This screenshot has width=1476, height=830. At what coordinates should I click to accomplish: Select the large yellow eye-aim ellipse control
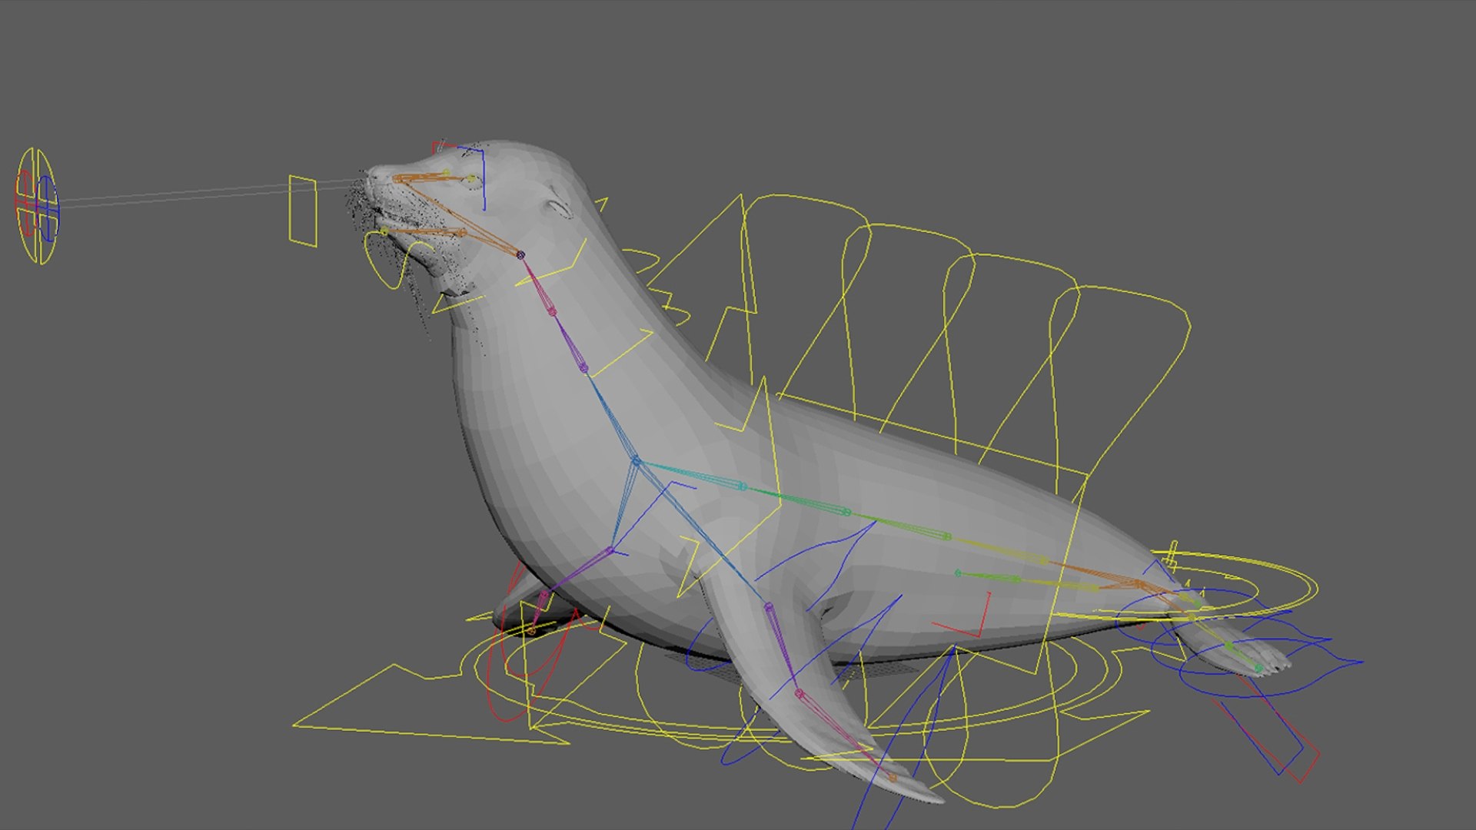point(37,206)
